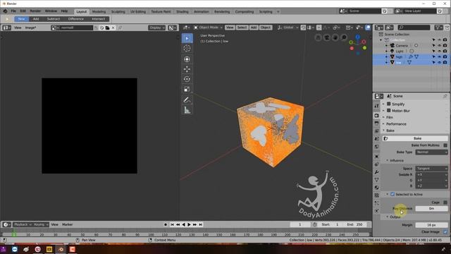
Task: Switch to solid viewport shading icon
Action: pos(368,28)
